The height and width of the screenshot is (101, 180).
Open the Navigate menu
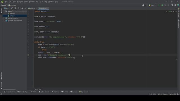click(20, 2)
